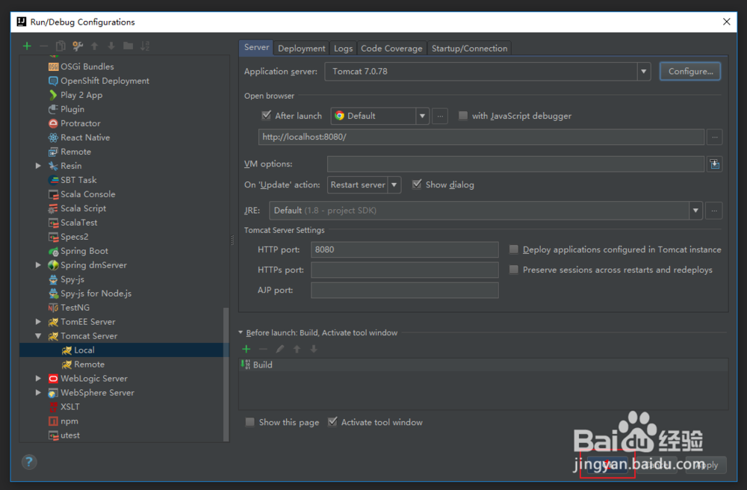Select the Build task in before-launch list
The image size is (747, 490).
(483, 365)
